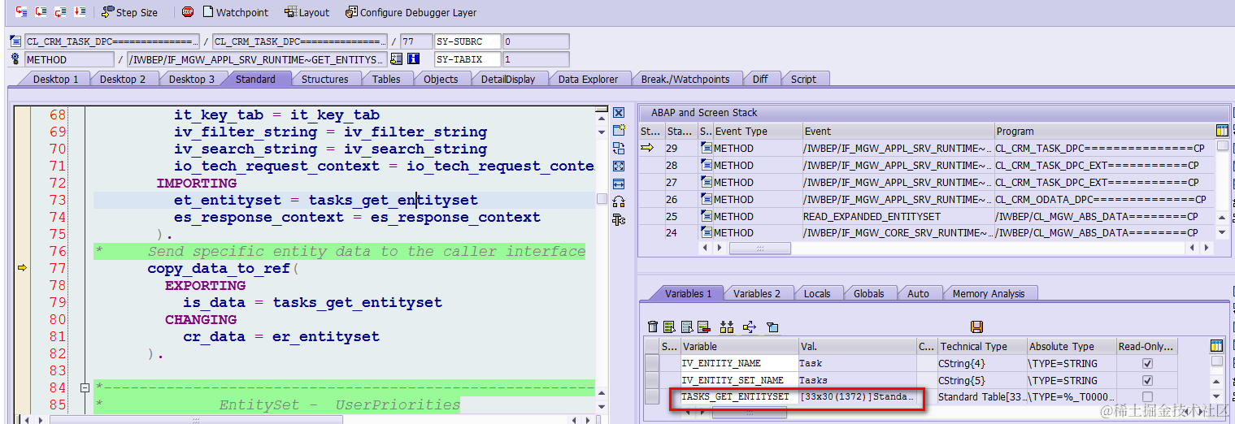Click the new tool icon beside editor
Viewport: 1235px width, 424px height.
tap(619, 130)
